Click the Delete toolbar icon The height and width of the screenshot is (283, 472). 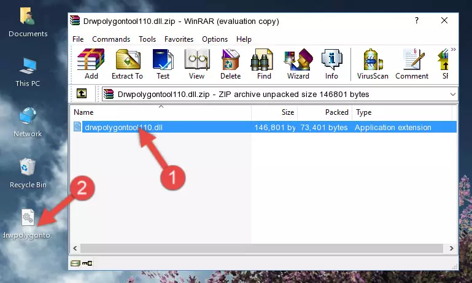click(x=231, y=64)
